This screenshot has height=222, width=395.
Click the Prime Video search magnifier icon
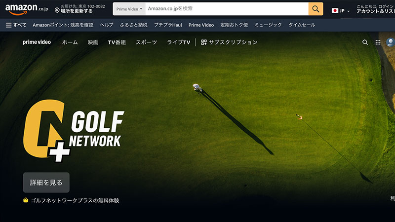tap(365, 42)
